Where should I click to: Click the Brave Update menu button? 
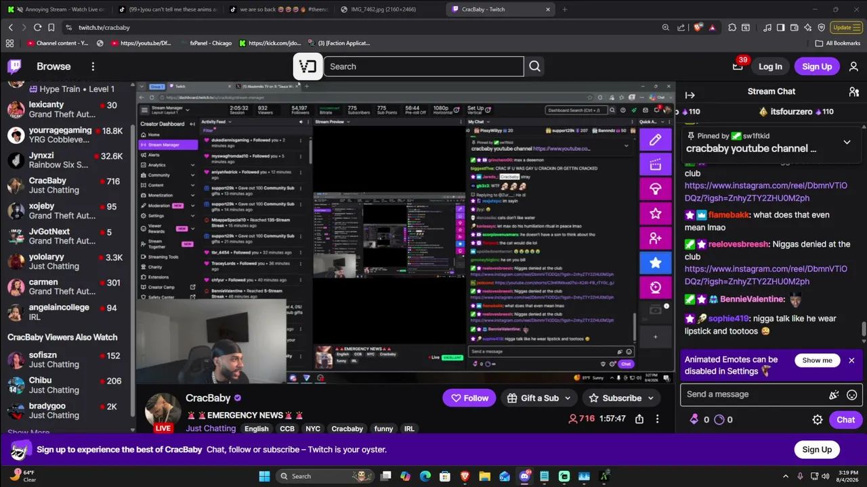click(846, 28)
